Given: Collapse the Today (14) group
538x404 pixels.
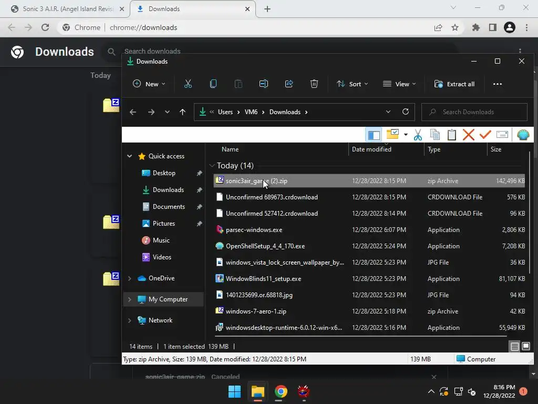Looking at the screenshot, I should 212,166.
